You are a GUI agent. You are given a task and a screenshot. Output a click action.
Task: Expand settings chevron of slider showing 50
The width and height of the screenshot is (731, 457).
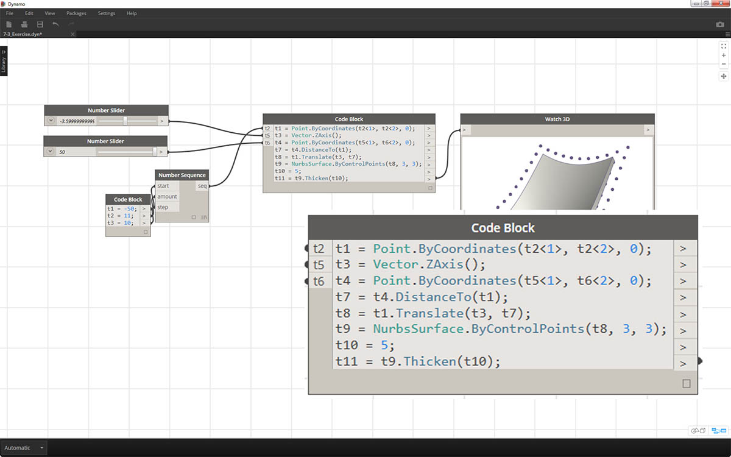[x=51, y=152]
